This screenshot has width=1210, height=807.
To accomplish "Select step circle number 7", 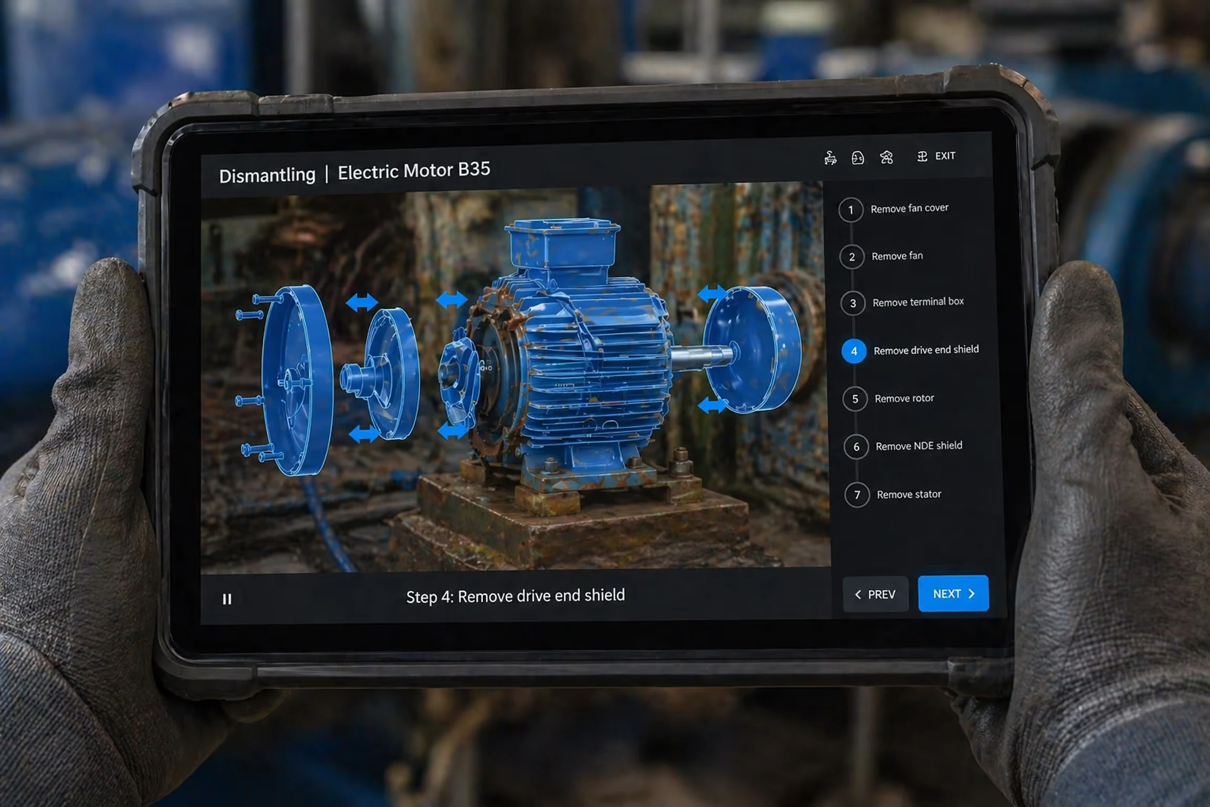I will (857, 495).
